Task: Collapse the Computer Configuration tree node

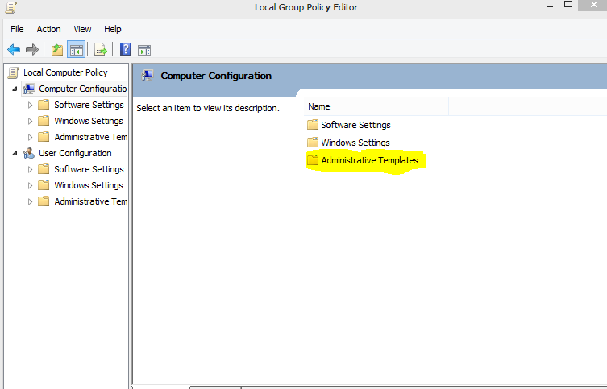Action: coord(15,89)
